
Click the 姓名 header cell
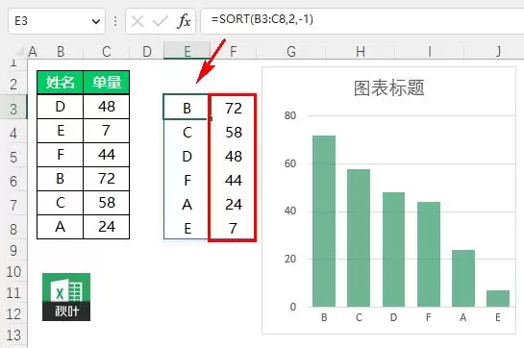61,83
